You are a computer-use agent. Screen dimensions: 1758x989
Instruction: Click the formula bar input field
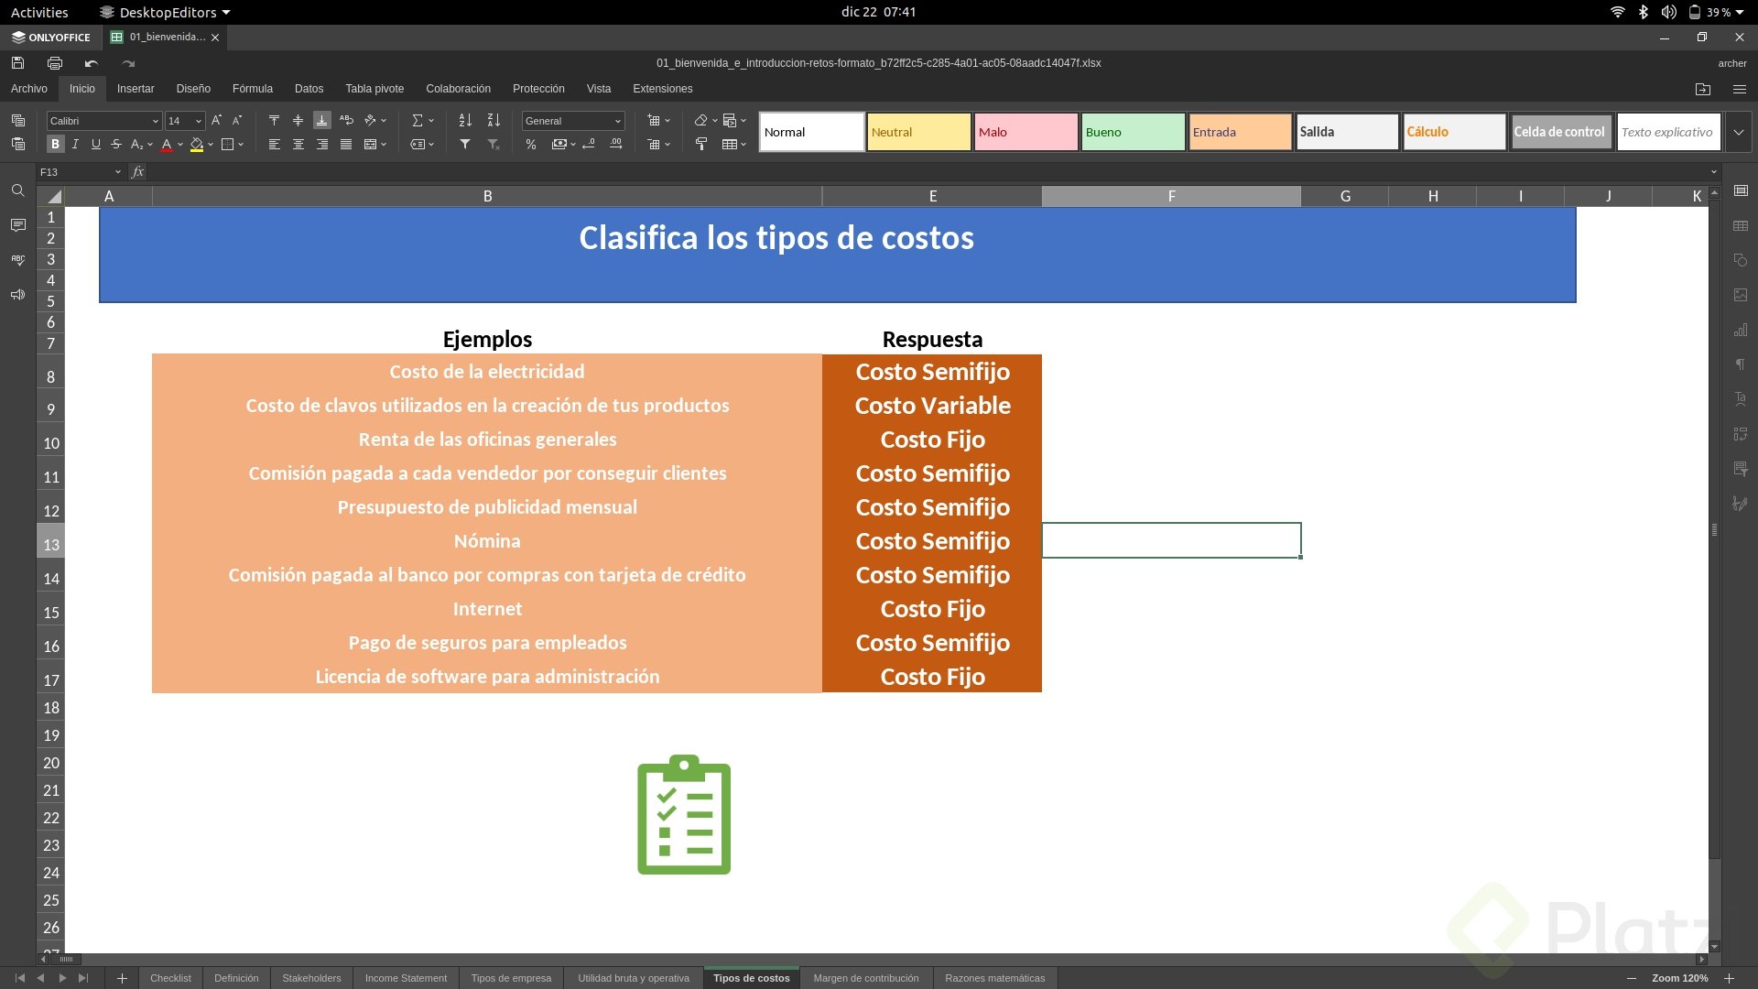pyautogui.click(x=916, y=172)
